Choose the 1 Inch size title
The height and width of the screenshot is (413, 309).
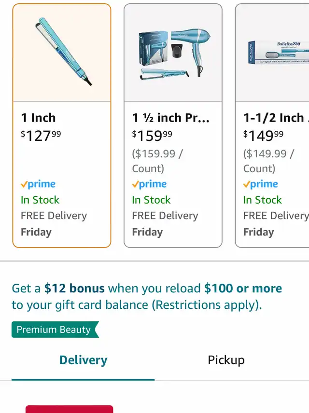(x=39, y=118)
